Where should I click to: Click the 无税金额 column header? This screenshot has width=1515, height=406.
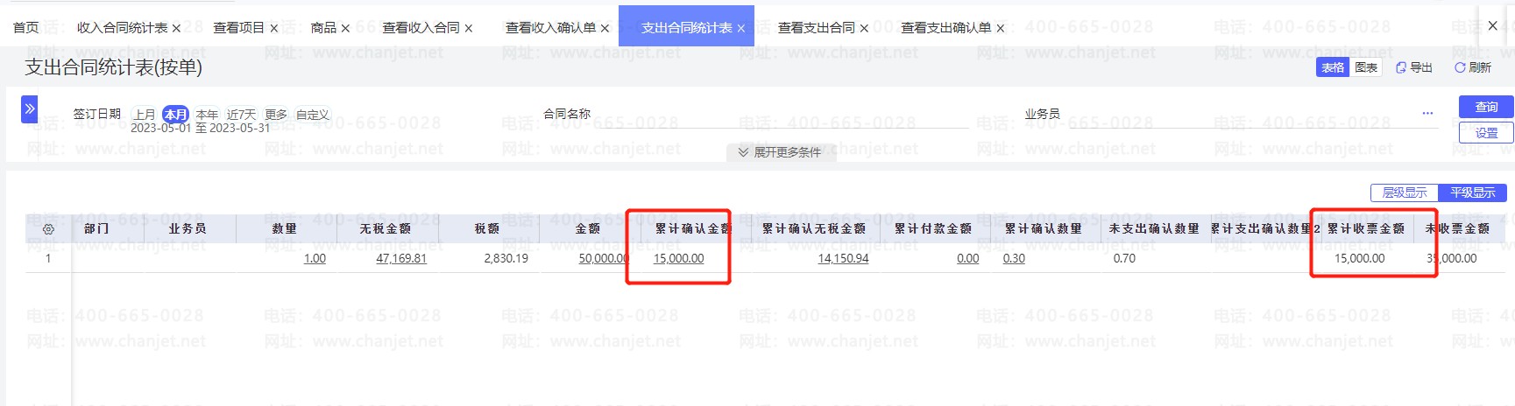[386, 228]
